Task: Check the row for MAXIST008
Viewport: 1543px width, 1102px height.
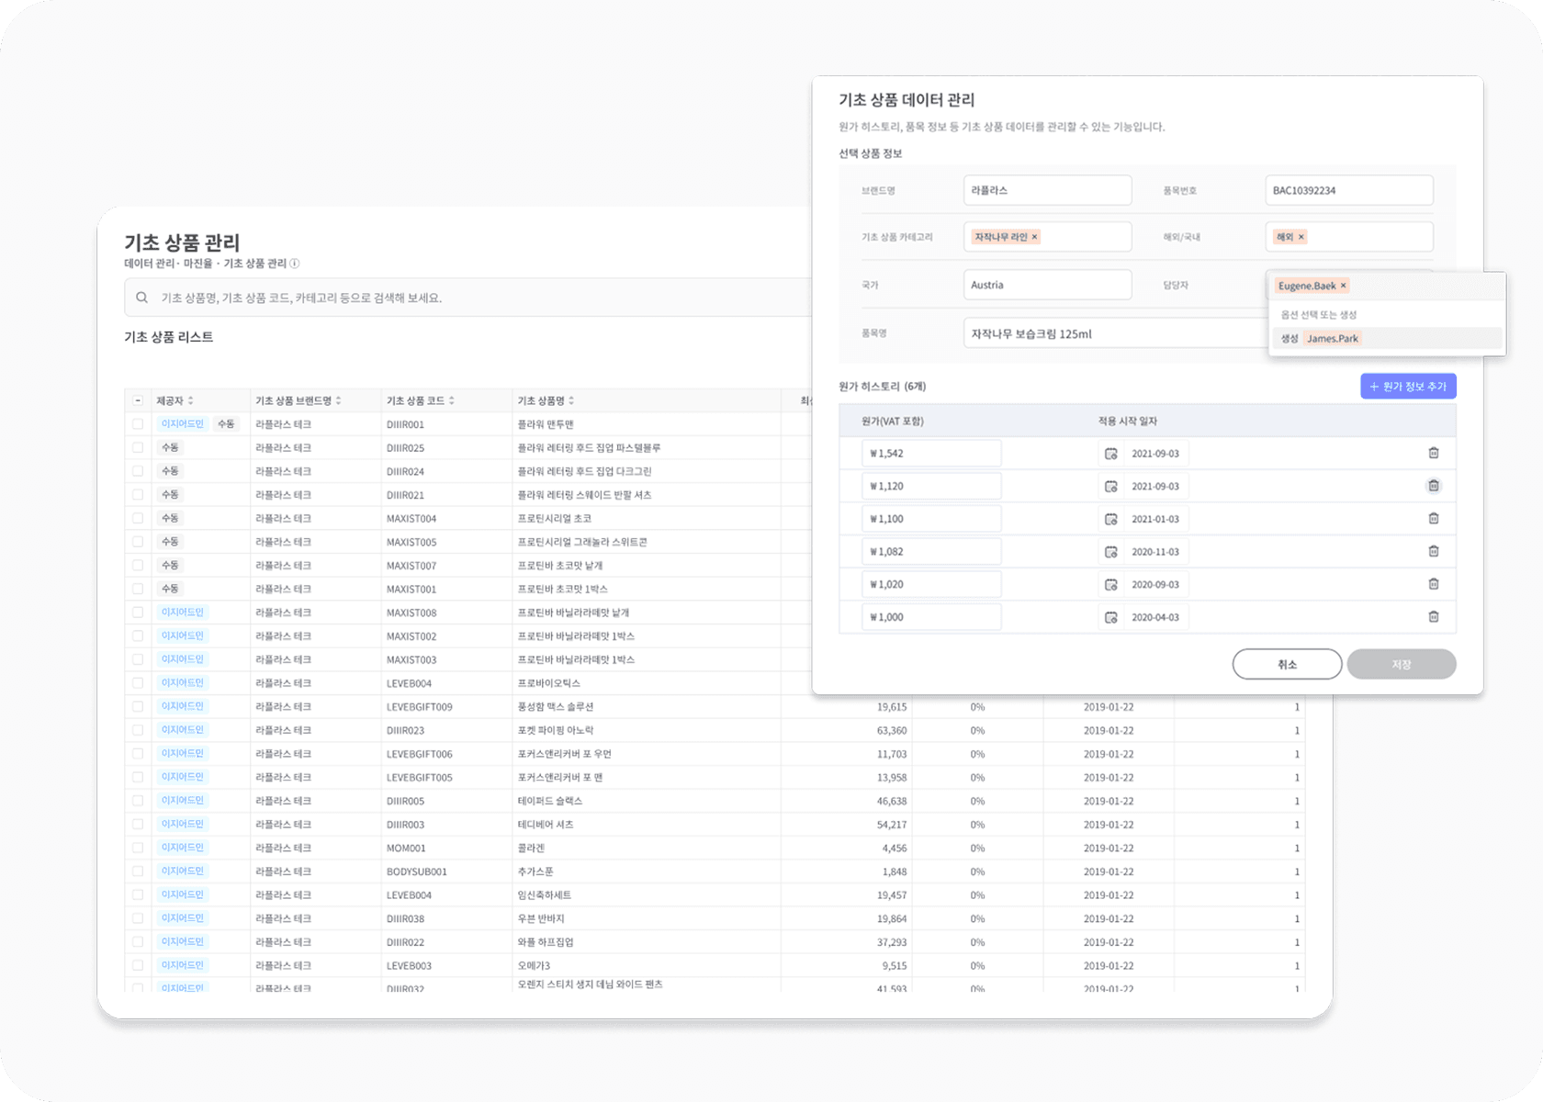Action: 138,613
